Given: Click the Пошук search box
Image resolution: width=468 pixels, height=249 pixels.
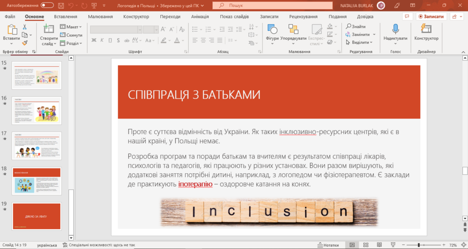Looking at the screenshot, I should point(272,5).
